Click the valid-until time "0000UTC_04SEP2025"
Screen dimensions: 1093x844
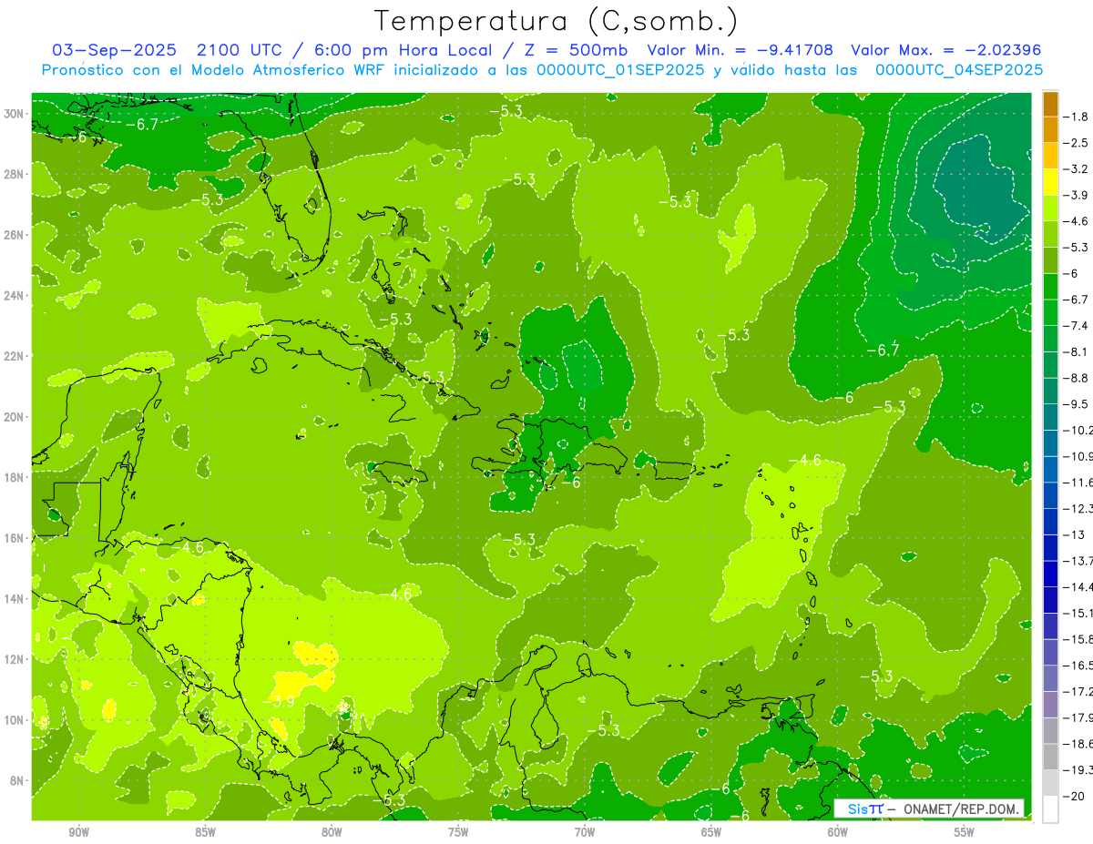point(958,69)
